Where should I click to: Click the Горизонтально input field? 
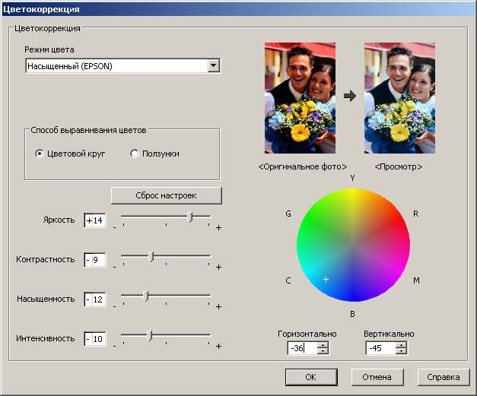pyautogui.click(x=303, y=348)
